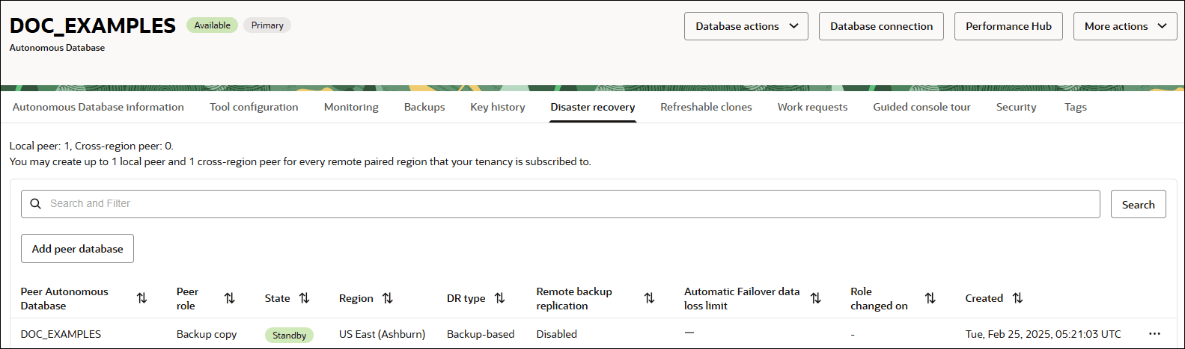This screenshot has width=1185, height=349.
Task: Open row actions menu for DOC_EXAMPLES peer
Action: tap(1154, 333)
